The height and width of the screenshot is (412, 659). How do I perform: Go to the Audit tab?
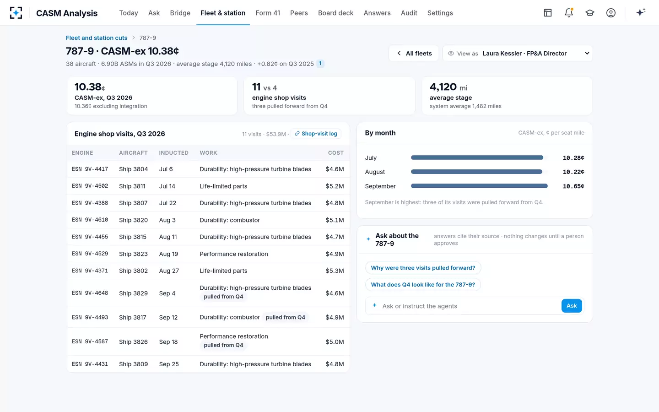(409, 13)
